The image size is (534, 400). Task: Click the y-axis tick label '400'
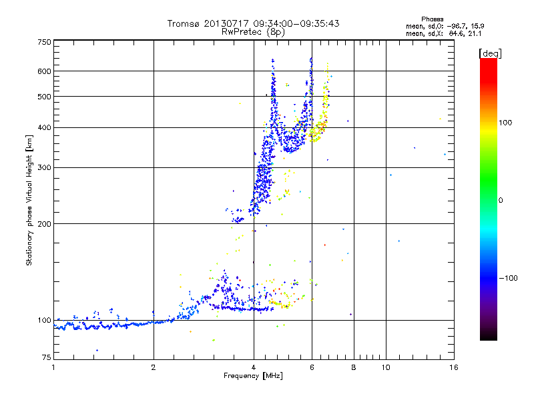44,128
